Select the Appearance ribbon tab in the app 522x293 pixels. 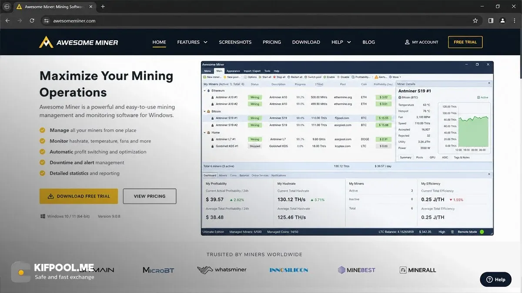click(x=233, y=71)
